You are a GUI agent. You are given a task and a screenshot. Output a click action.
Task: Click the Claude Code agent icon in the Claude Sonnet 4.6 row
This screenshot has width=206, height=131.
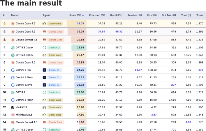click(44, 40)
